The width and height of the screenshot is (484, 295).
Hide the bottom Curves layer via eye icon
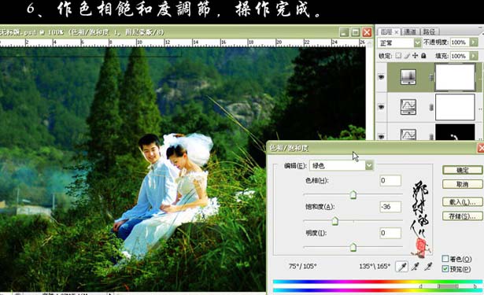click(381, 136)
